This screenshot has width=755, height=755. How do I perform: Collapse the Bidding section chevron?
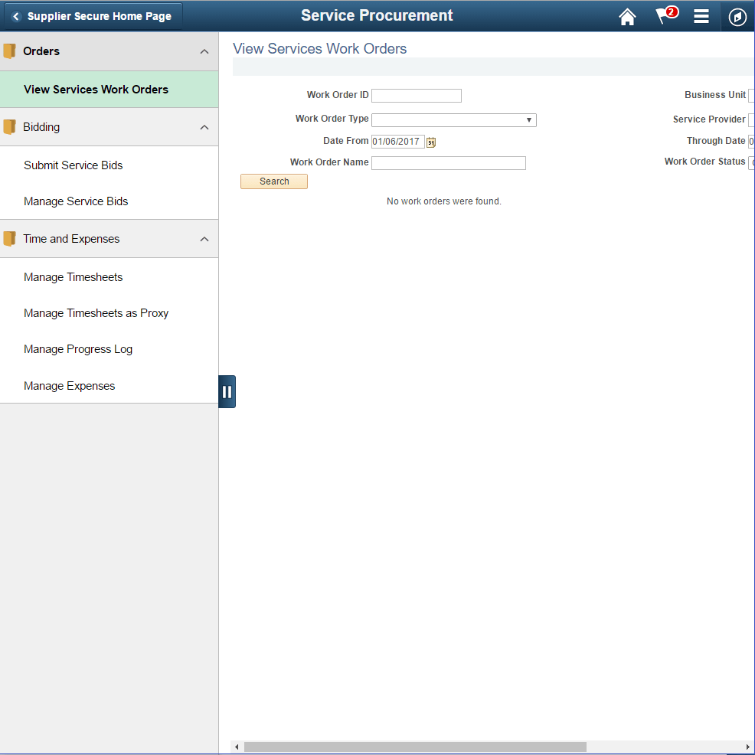pyautogui.click(x=204, y=128)
